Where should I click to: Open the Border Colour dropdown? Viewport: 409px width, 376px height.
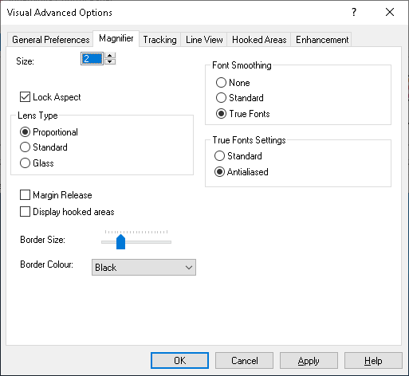[x=144, y=268]
